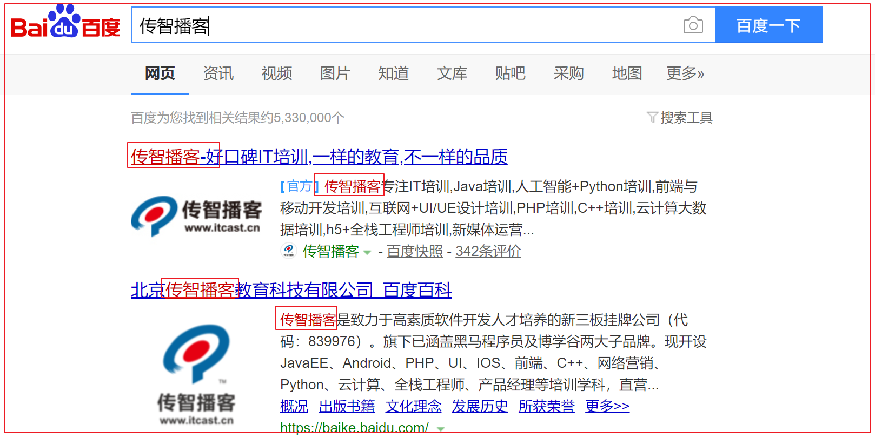View the 342条评价 reviews link
Screen dimensions: 875x438
click(488, 251)
